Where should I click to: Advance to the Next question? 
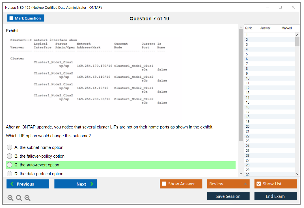coord(76,184)
